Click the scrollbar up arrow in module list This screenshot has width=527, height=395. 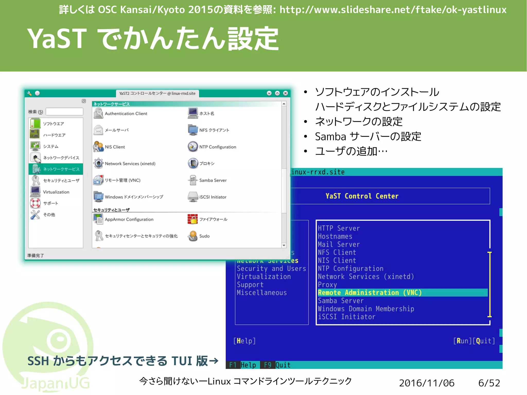tap(284, 104)
